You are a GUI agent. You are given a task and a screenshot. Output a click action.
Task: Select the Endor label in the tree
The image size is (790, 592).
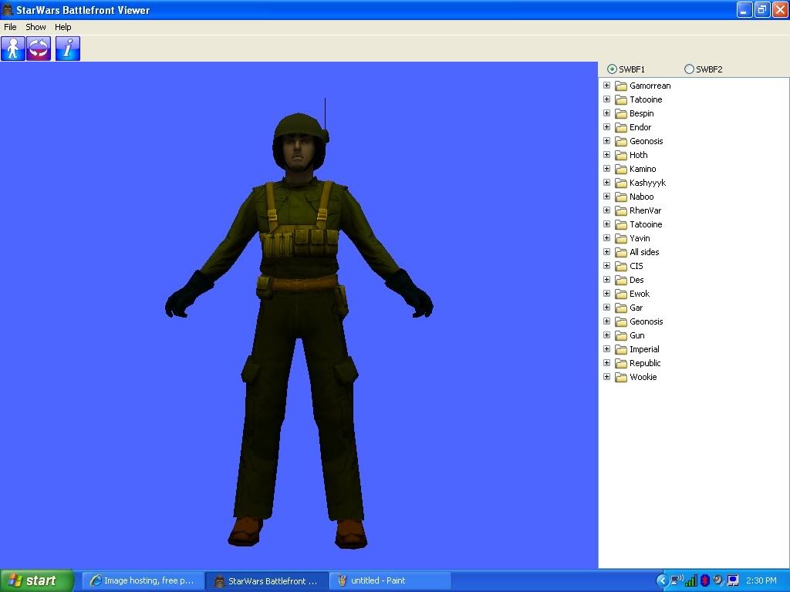point(640,127)
